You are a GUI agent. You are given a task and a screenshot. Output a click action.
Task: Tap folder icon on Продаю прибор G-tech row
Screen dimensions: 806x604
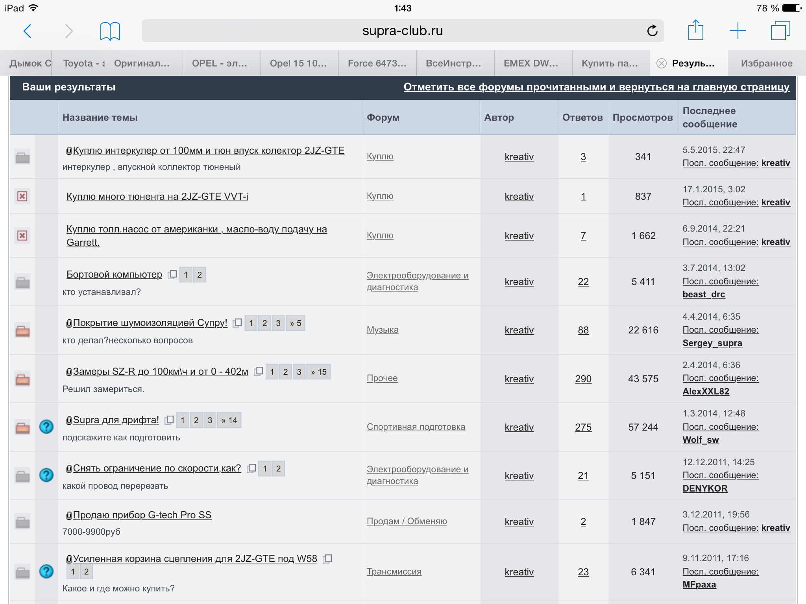[x=22, y=522]
